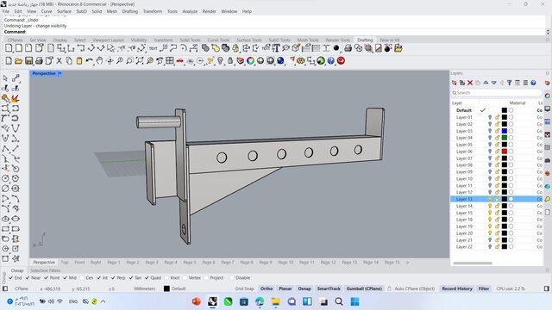Open command history dropdown at command line

coord(548,32)
